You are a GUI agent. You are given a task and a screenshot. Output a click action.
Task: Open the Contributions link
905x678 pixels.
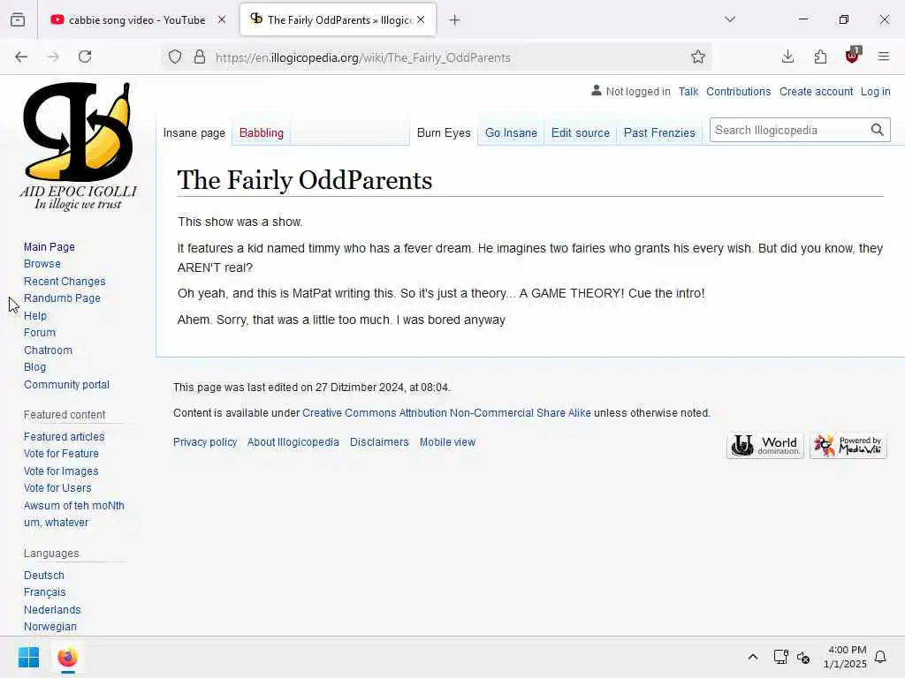pos(738,92)
